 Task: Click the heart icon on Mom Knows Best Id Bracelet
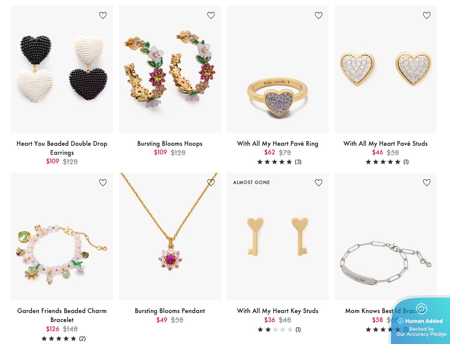(x=426, y=182)
